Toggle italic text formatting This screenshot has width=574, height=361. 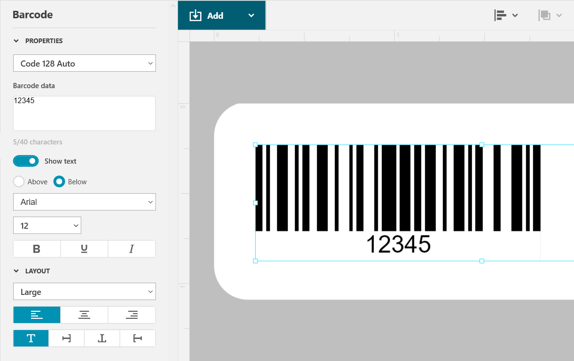(x=132, y=249)
